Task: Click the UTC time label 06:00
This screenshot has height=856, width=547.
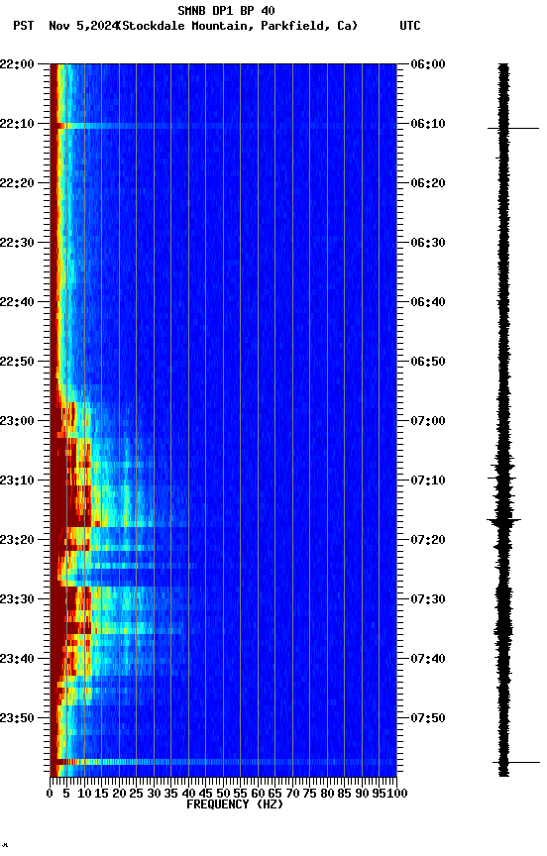Action: (x=427, y=64)
